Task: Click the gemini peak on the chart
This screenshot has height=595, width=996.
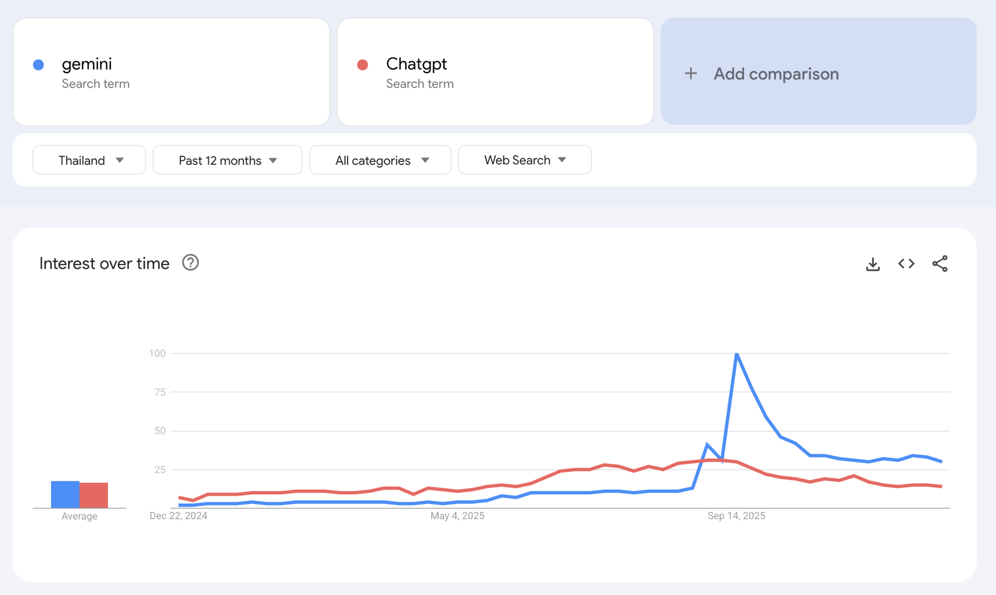Action: (737, 354)
